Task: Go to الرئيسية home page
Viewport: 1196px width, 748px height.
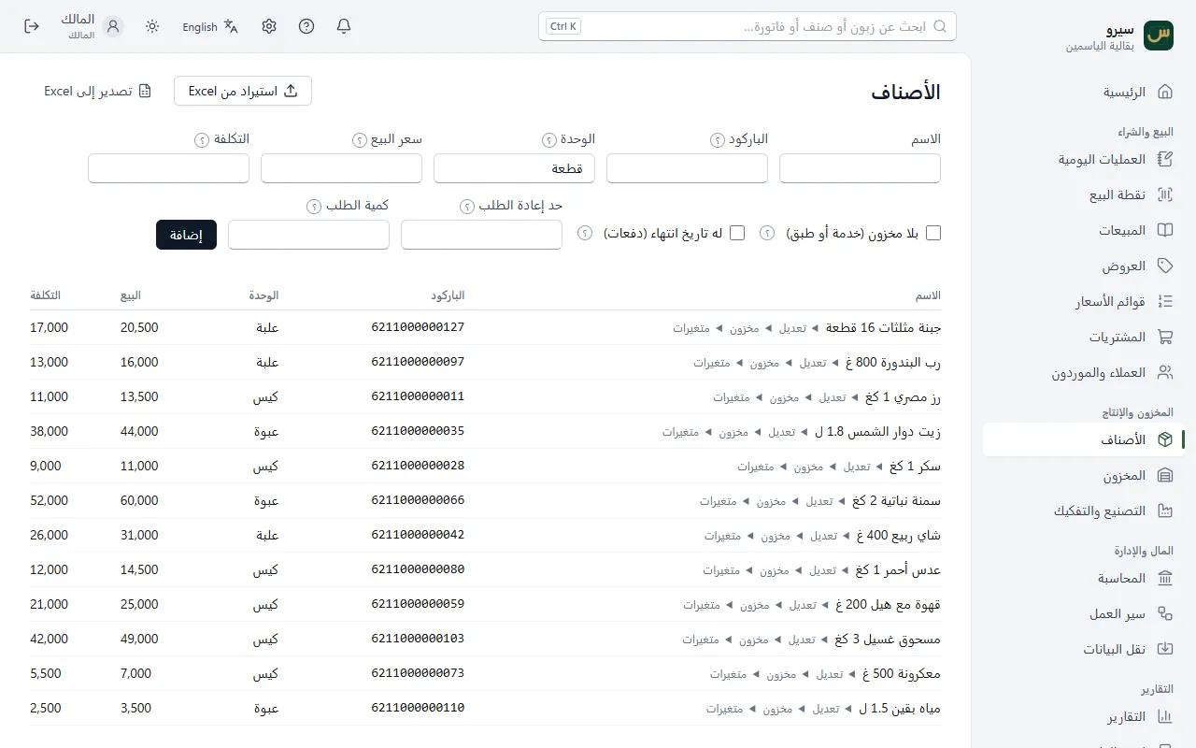Action: point(1084,92)
